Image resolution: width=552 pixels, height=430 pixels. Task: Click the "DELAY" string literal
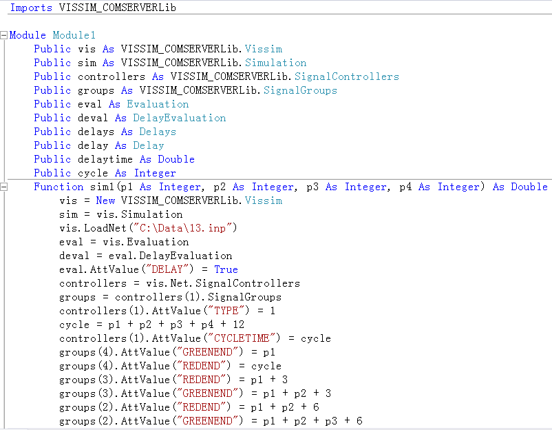[x=167, y=269]
